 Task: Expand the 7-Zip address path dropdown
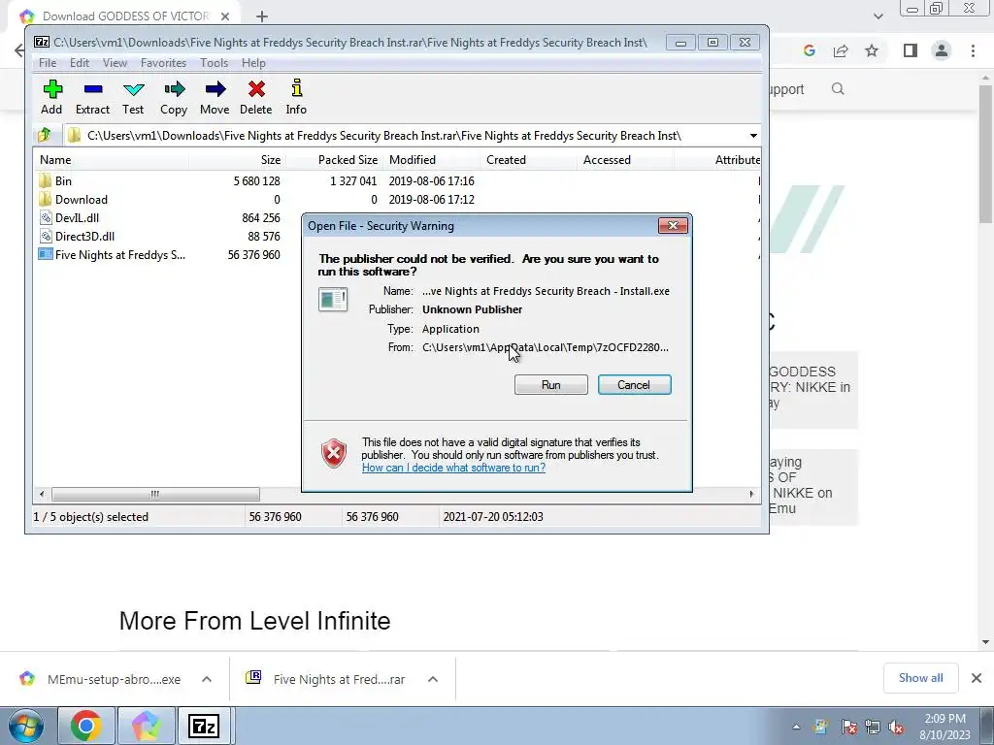(753, 136)
